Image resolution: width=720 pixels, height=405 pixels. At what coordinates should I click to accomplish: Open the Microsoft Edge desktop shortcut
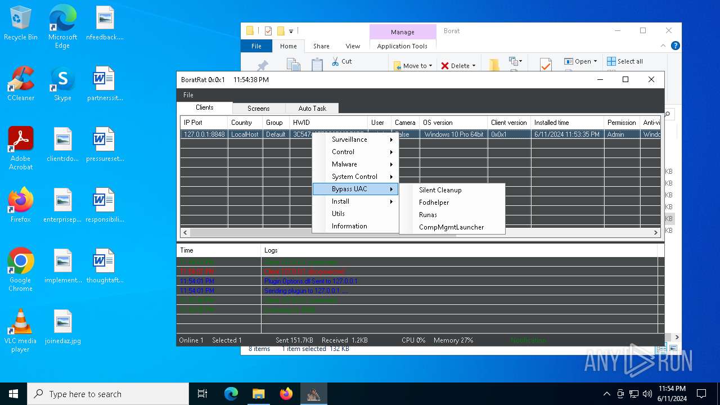click(62, 26)
